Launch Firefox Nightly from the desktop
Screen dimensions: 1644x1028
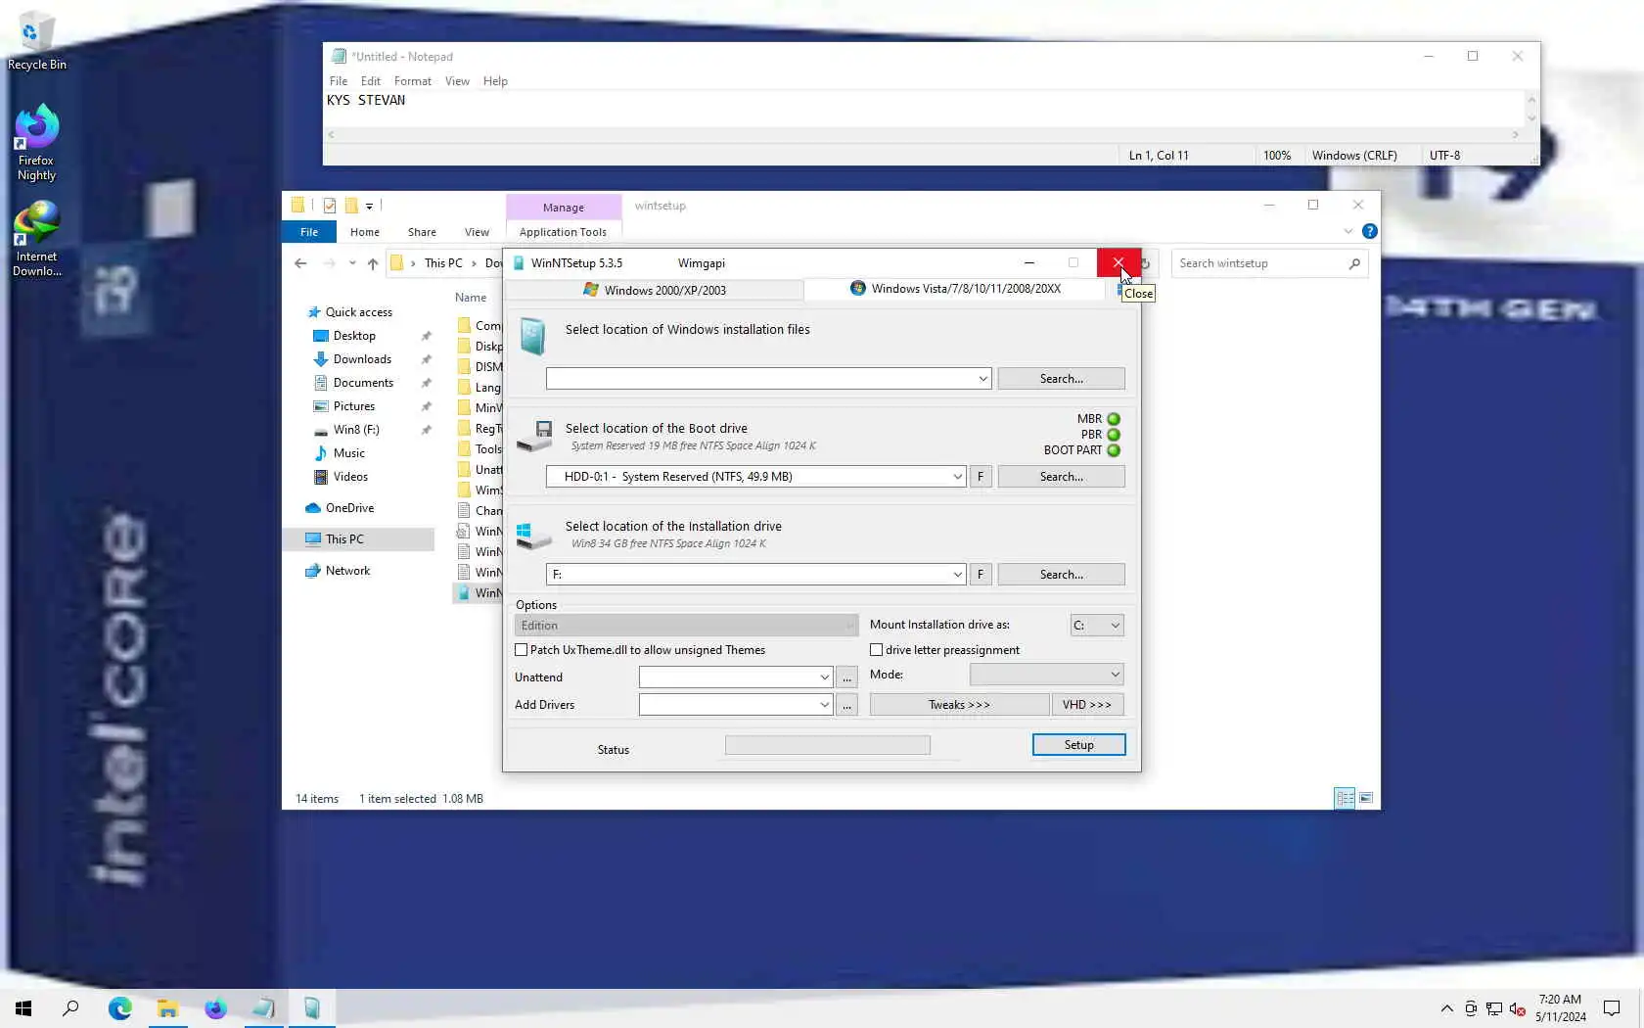pyautogui.click(x=36, y=143)
